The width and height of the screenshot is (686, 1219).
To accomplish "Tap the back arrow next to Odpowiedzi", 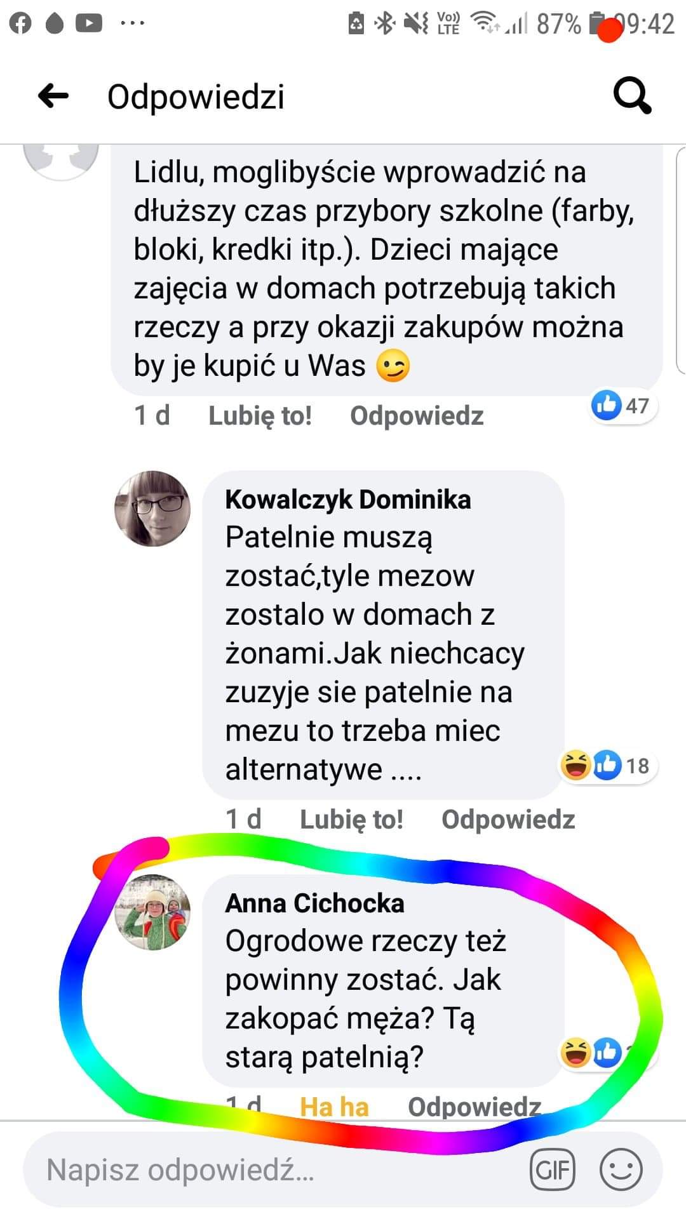I will pos(53,97).
